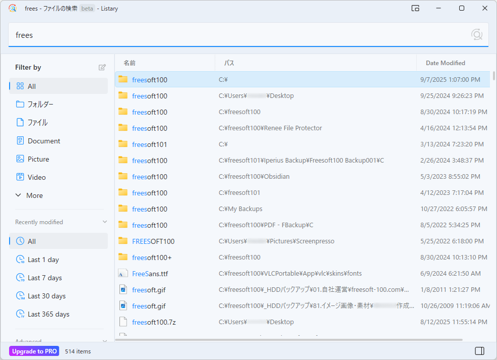The width and height of the screenshot is (497, 360).
Task: Click the compact window mode icon
Action: click(415, 8)
